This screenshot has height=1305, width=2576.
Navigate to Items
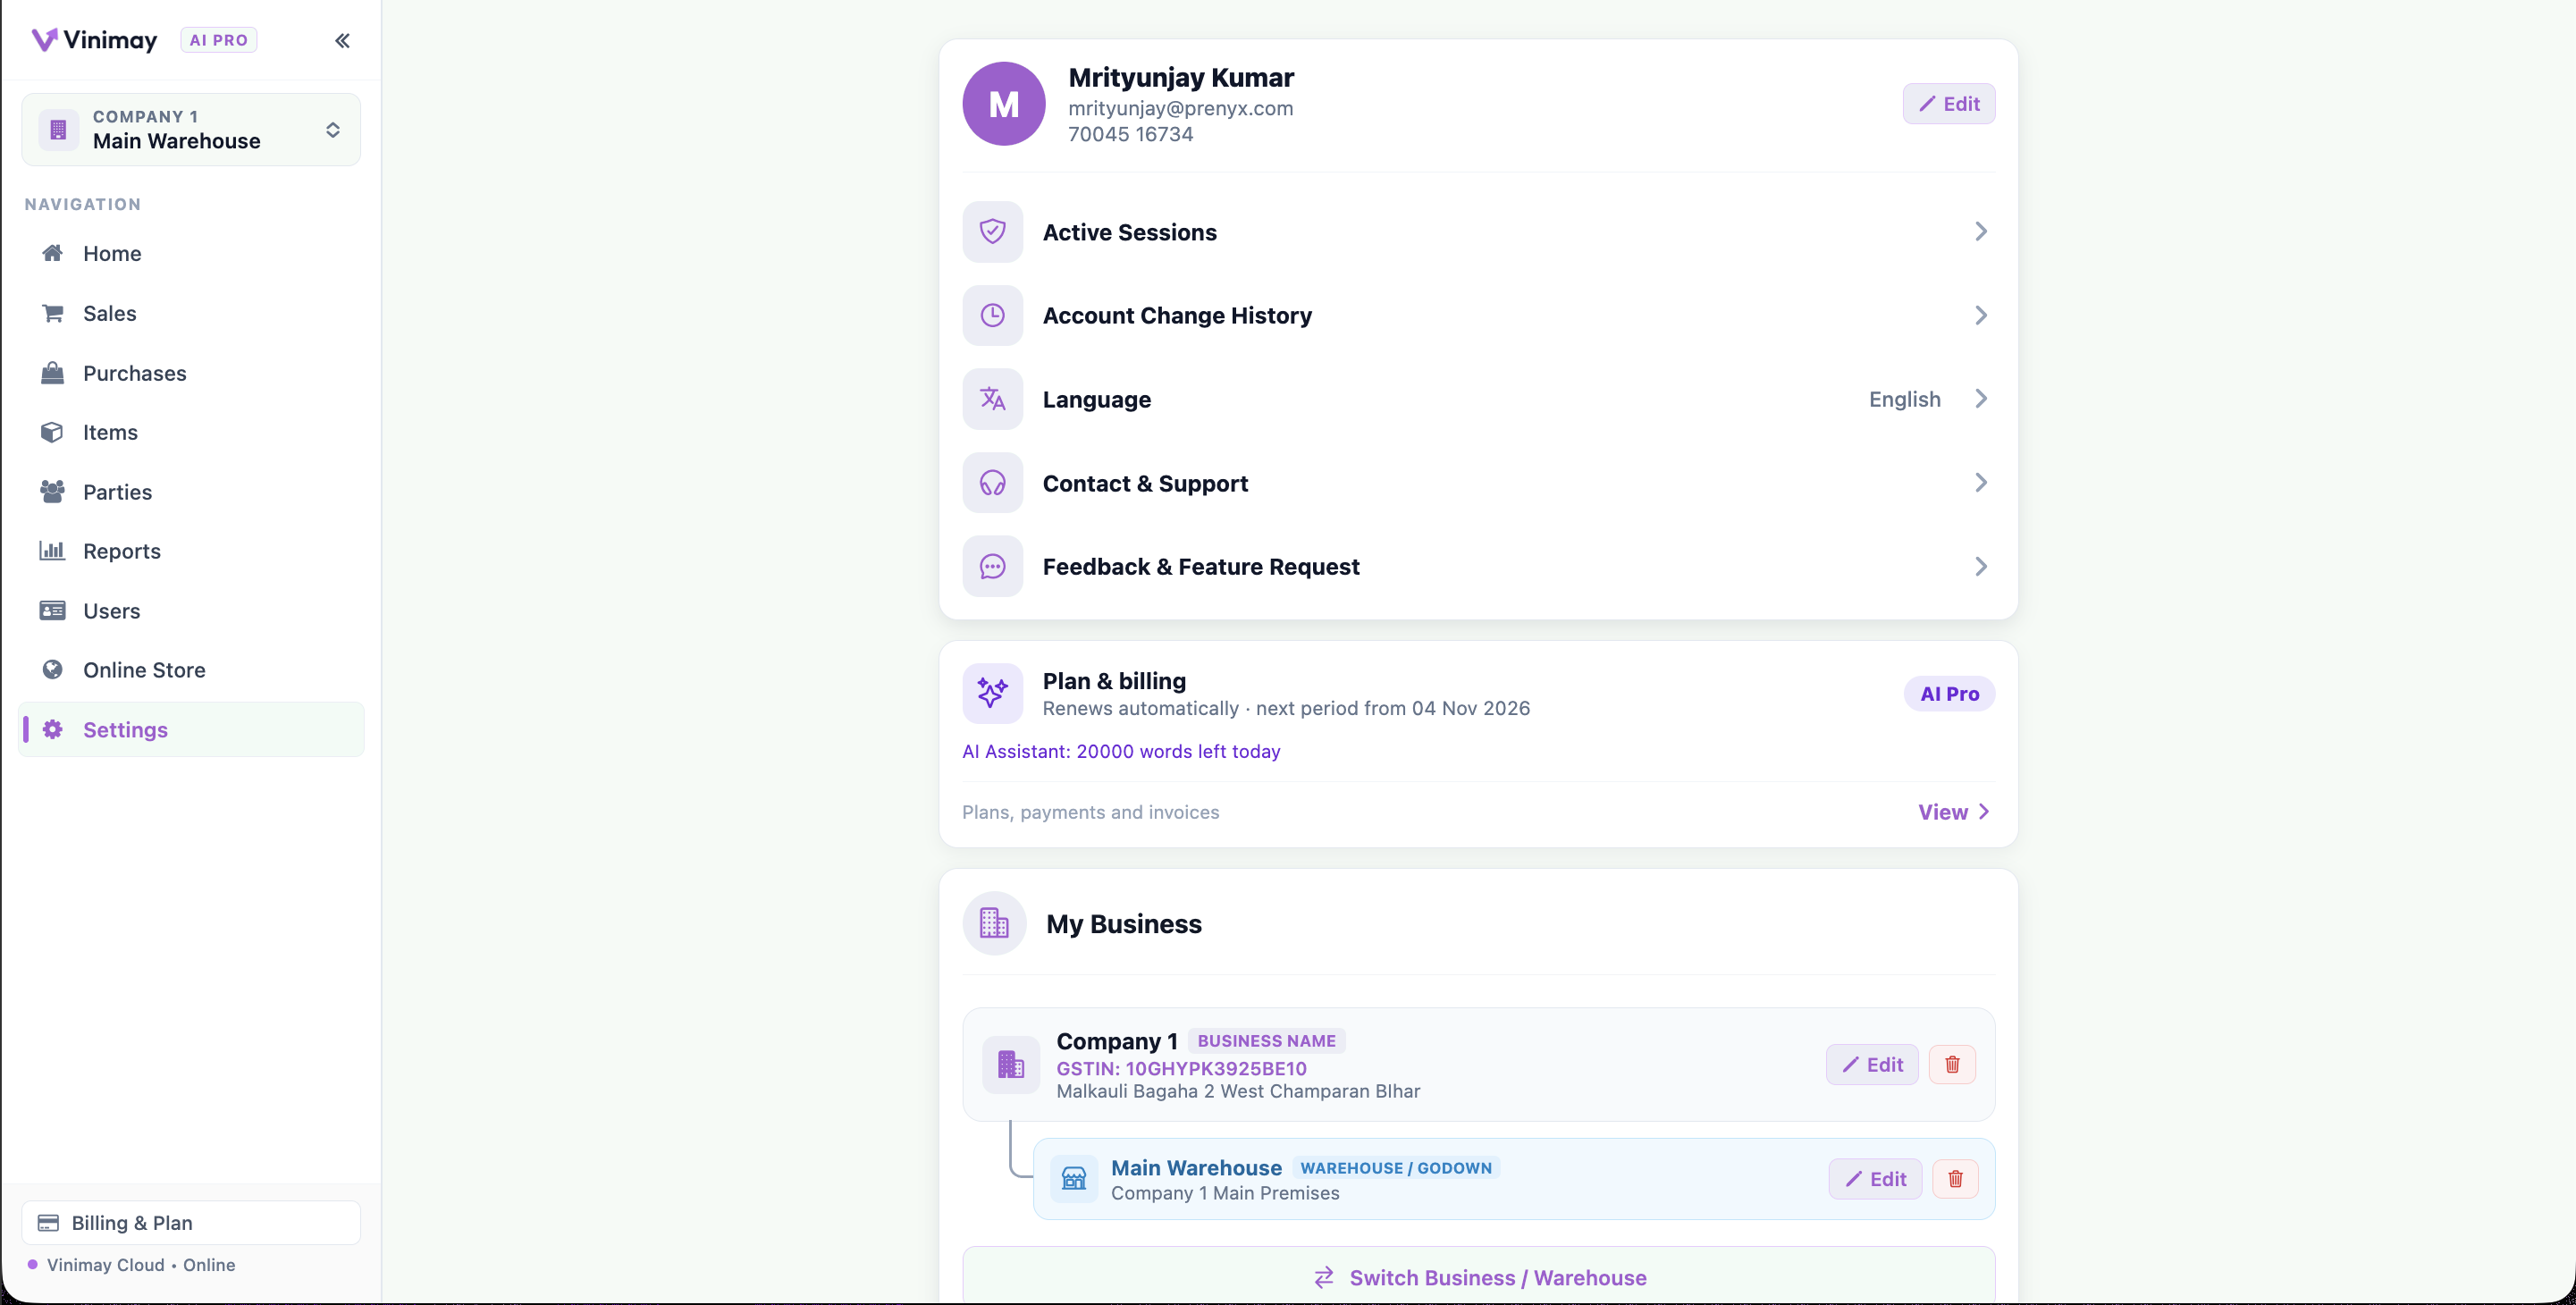pos(191,433)
